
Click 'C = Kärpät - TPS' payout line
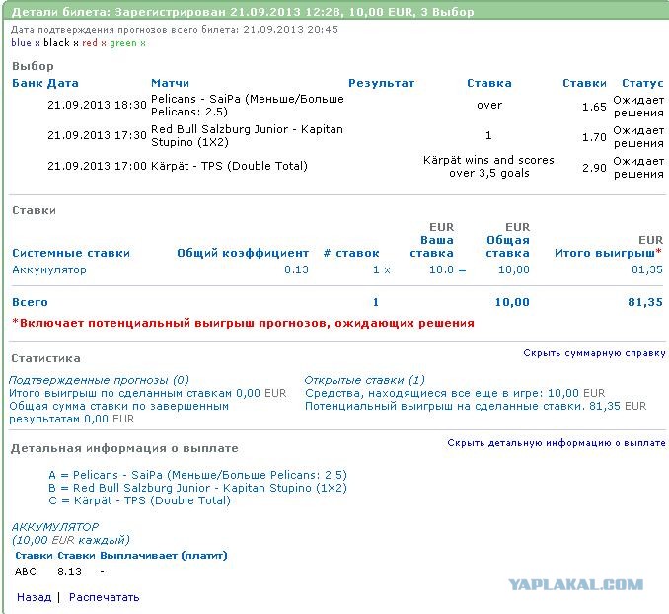[139, 500]
